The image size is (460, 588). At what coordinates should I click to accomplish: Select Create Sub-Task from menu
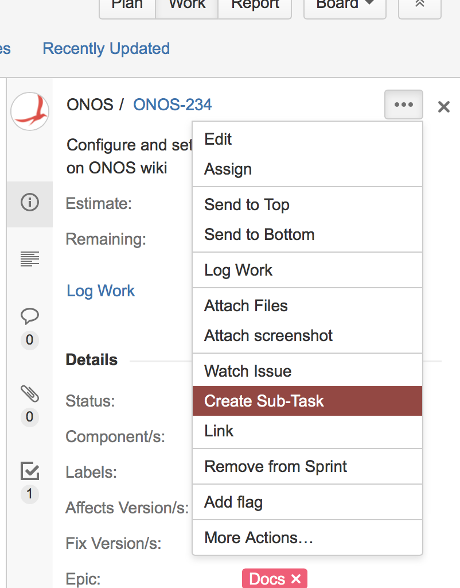[x=264, y=401]
